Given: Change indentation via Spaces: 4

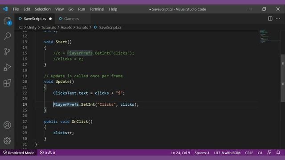Looking at the screenshot, I should 202,153.
